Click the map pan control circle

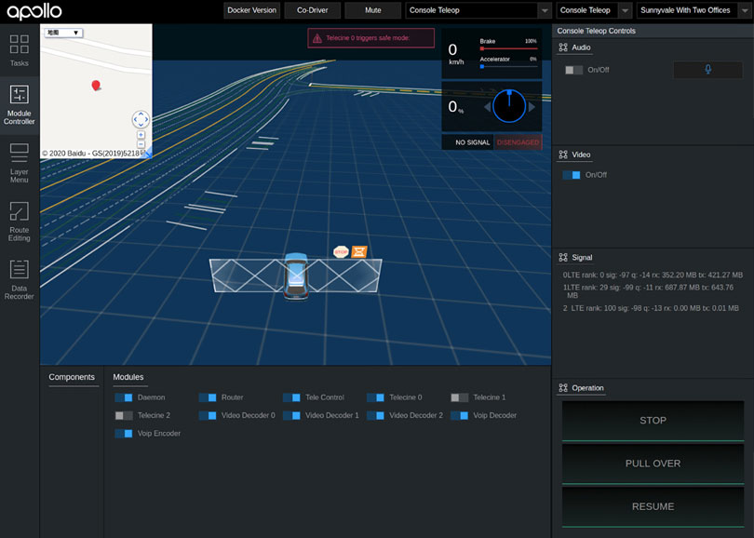(x=141, y=119)
